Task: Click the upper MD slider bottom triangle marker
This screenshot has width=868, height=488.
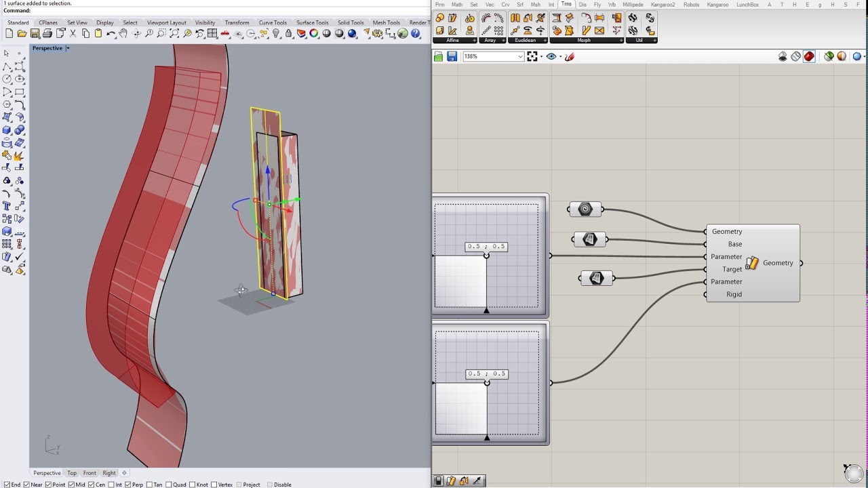Action: point(486,310)
